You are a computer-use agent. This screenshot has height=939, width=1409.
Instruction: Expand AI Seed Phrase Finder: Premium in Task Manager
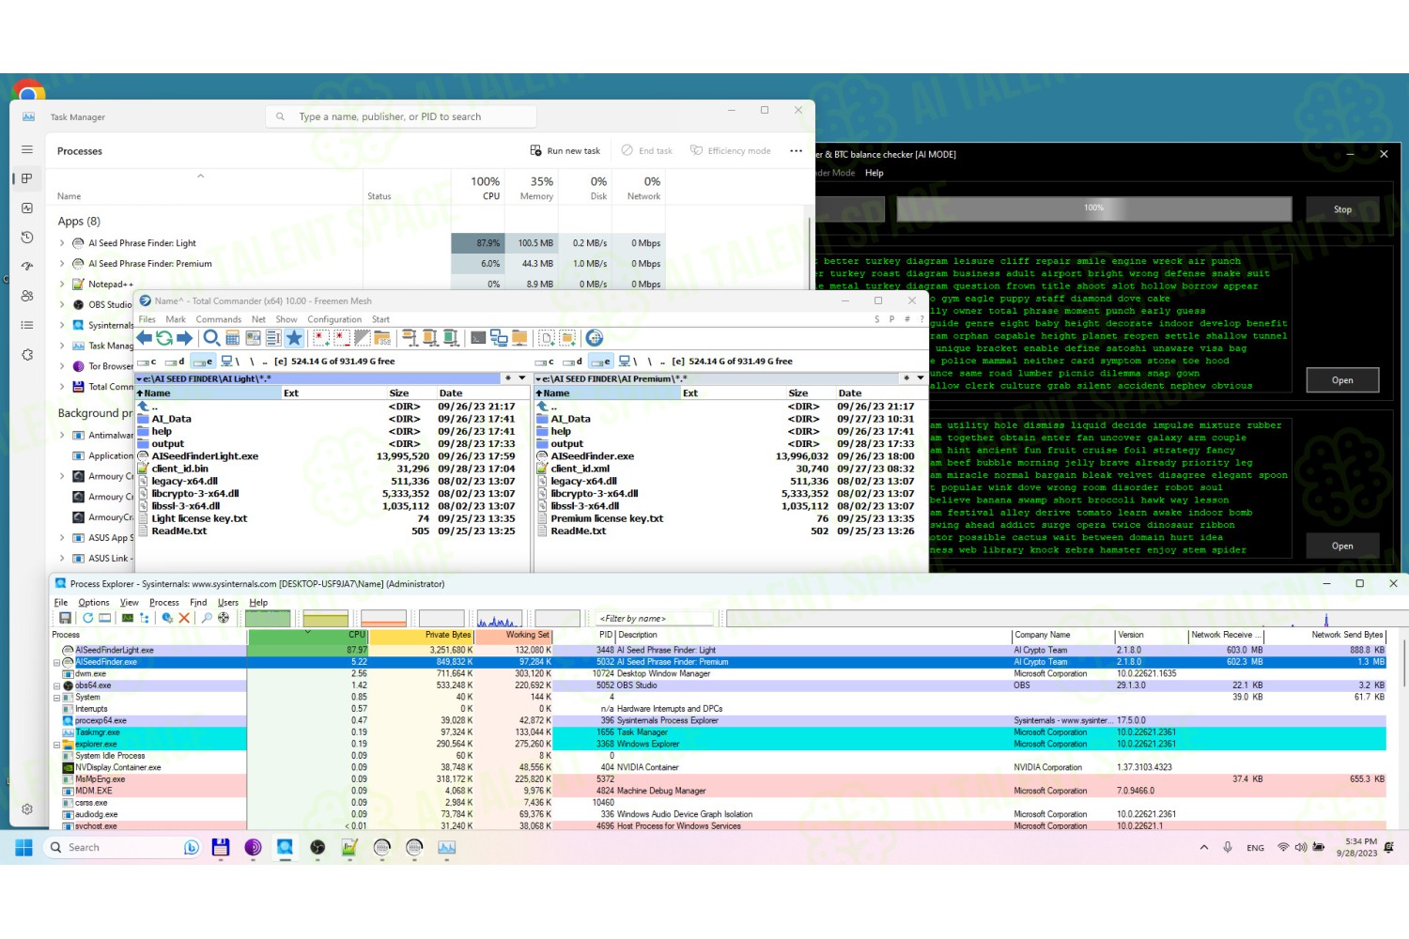tap(62, 264)
